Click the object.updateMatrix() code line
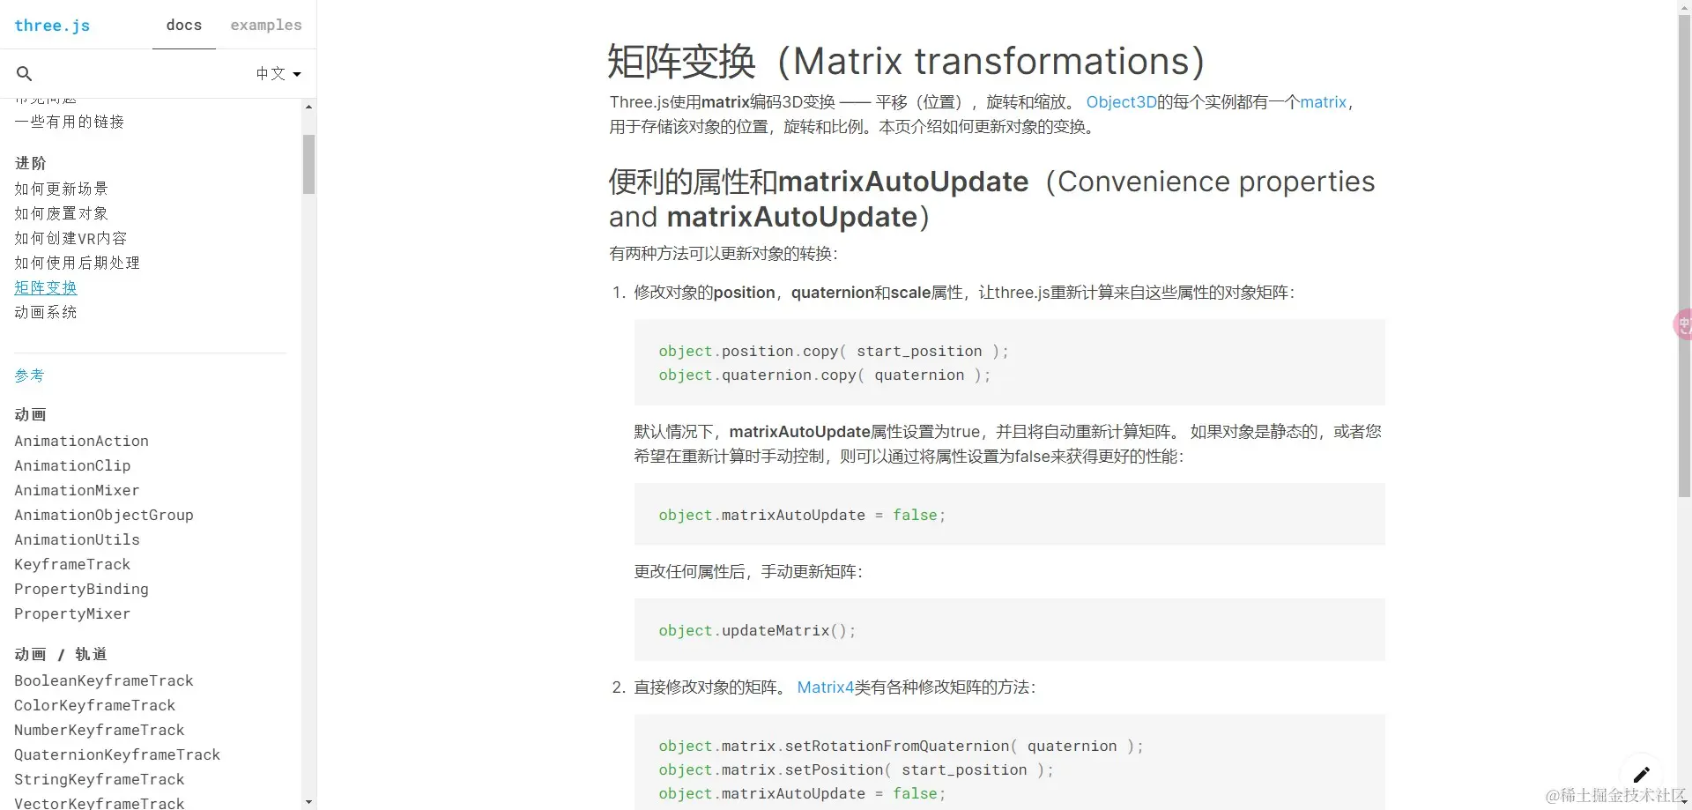The width and height of the screenshot is (1692, 810). point(757,630)
